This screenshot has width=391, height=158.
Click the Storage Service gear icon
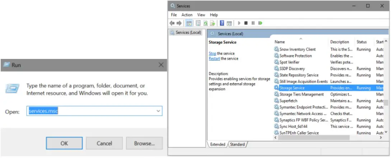click(276, 88)
